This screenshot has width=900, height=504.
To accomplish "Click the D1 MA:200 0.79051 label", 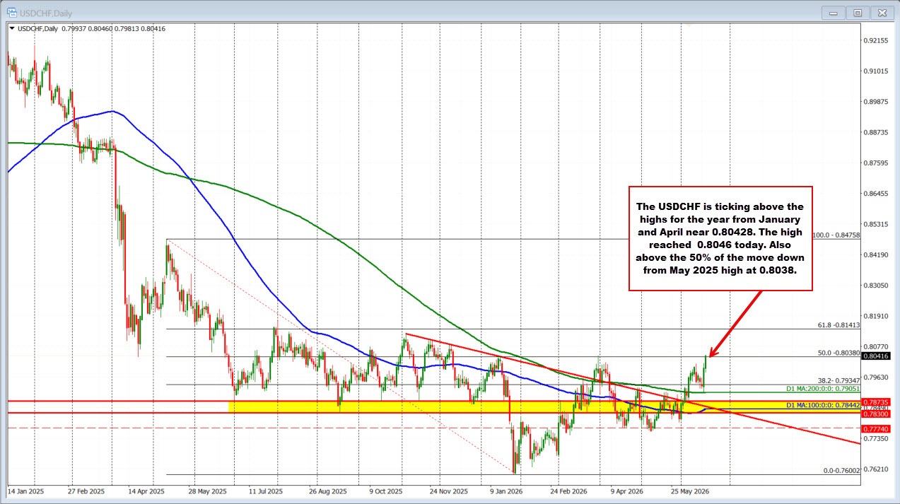I will click(x=823, y=389).
